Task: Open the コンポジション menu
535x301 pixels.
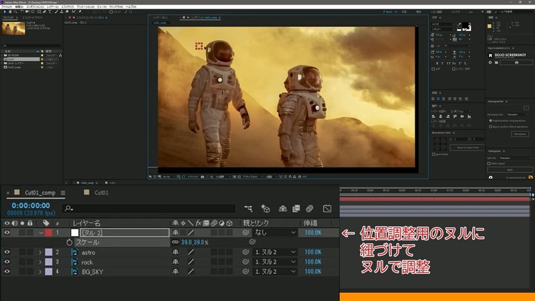Action: click(35, 7)
